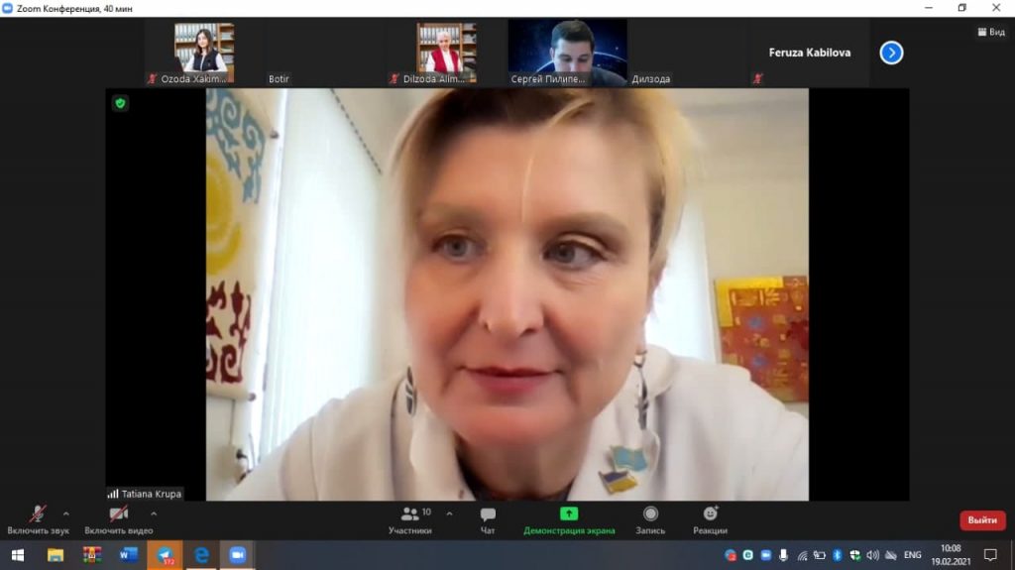Open Reactions (Реакции) menu
This screenshot has width=1015, height=570.
pyautogui.click(x=710, y=519)
